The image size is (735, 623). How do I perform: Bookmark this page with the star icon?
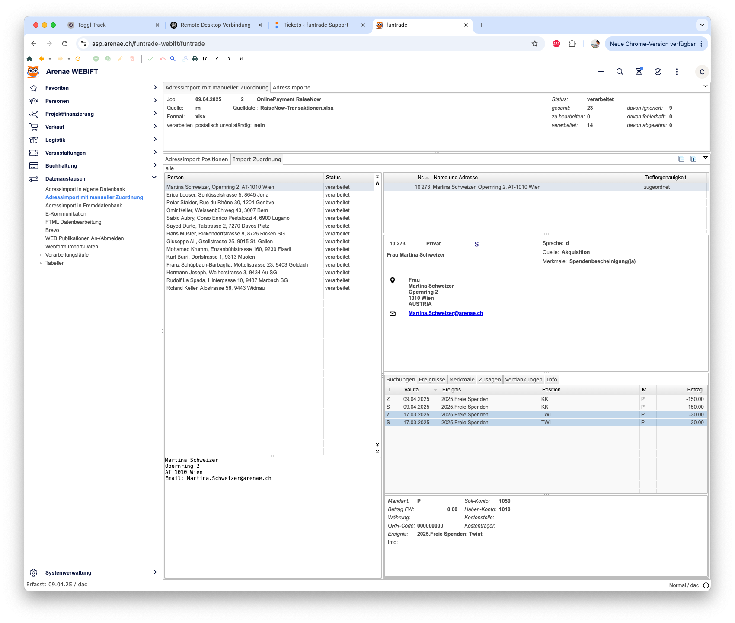tap(534, 44)
